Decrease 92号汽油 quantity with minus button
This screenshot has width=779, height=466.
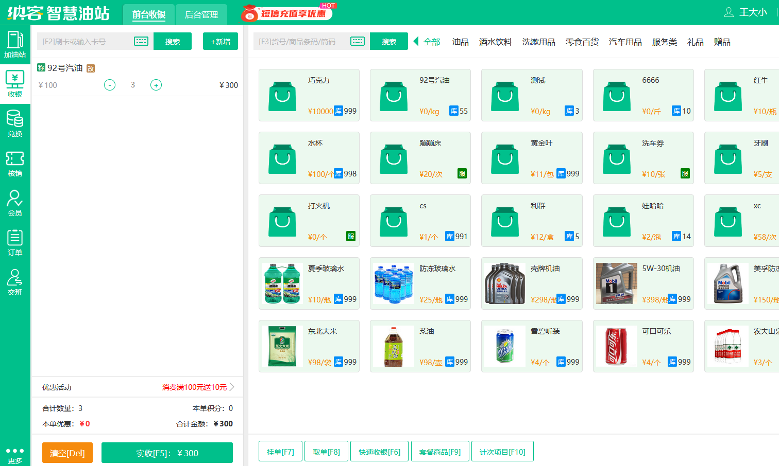[x=110, y=85]
